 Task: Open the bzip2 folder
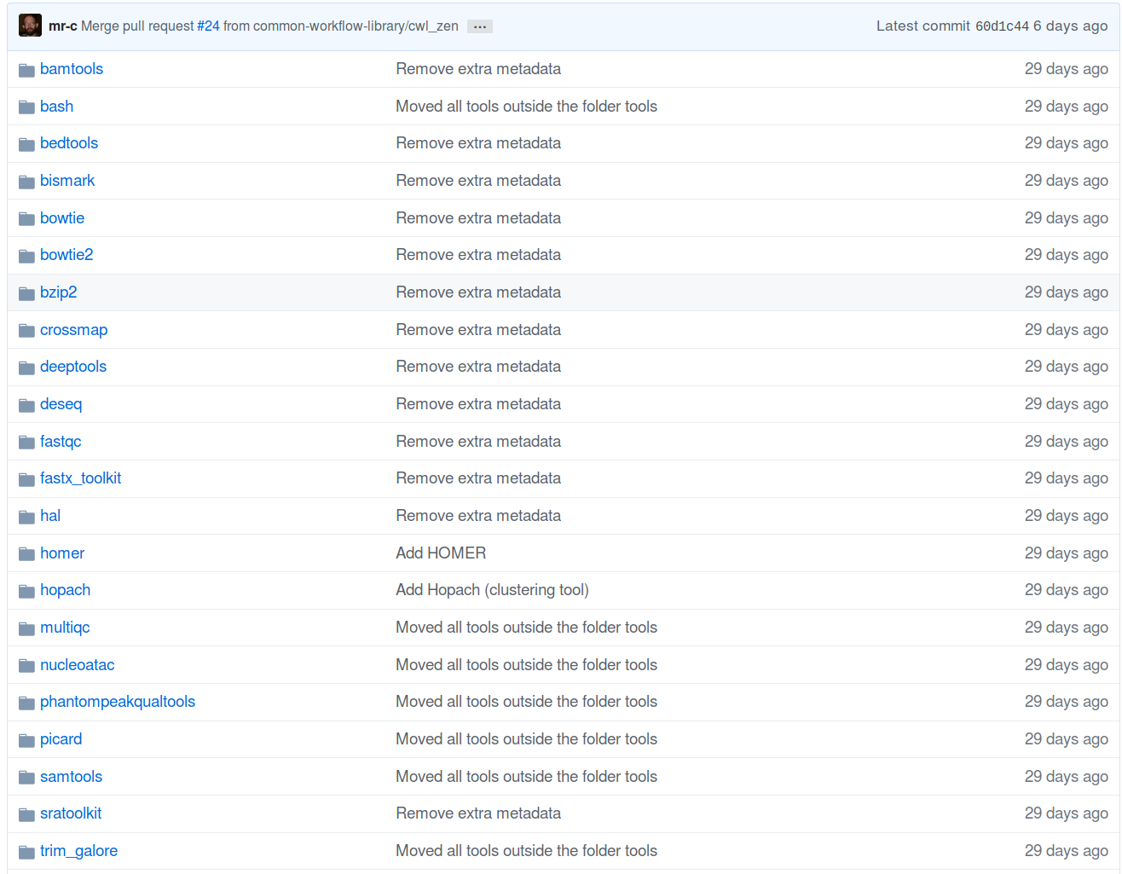pyautogui.click(x=59, y=292)
